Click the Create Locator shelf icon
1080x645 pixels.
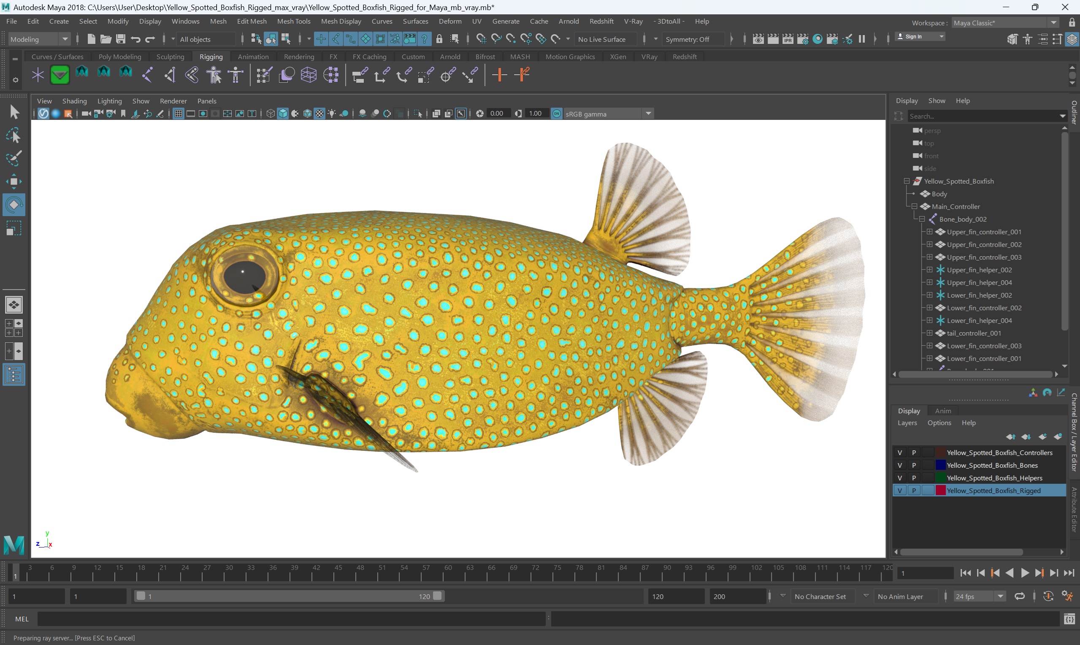tap(38, 75)
